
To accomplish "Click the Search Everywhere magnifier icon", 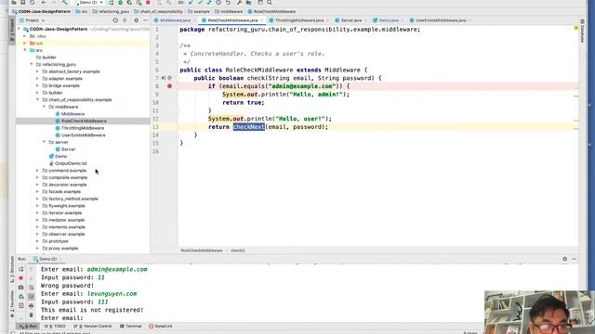I will click(x=270, y=2).
